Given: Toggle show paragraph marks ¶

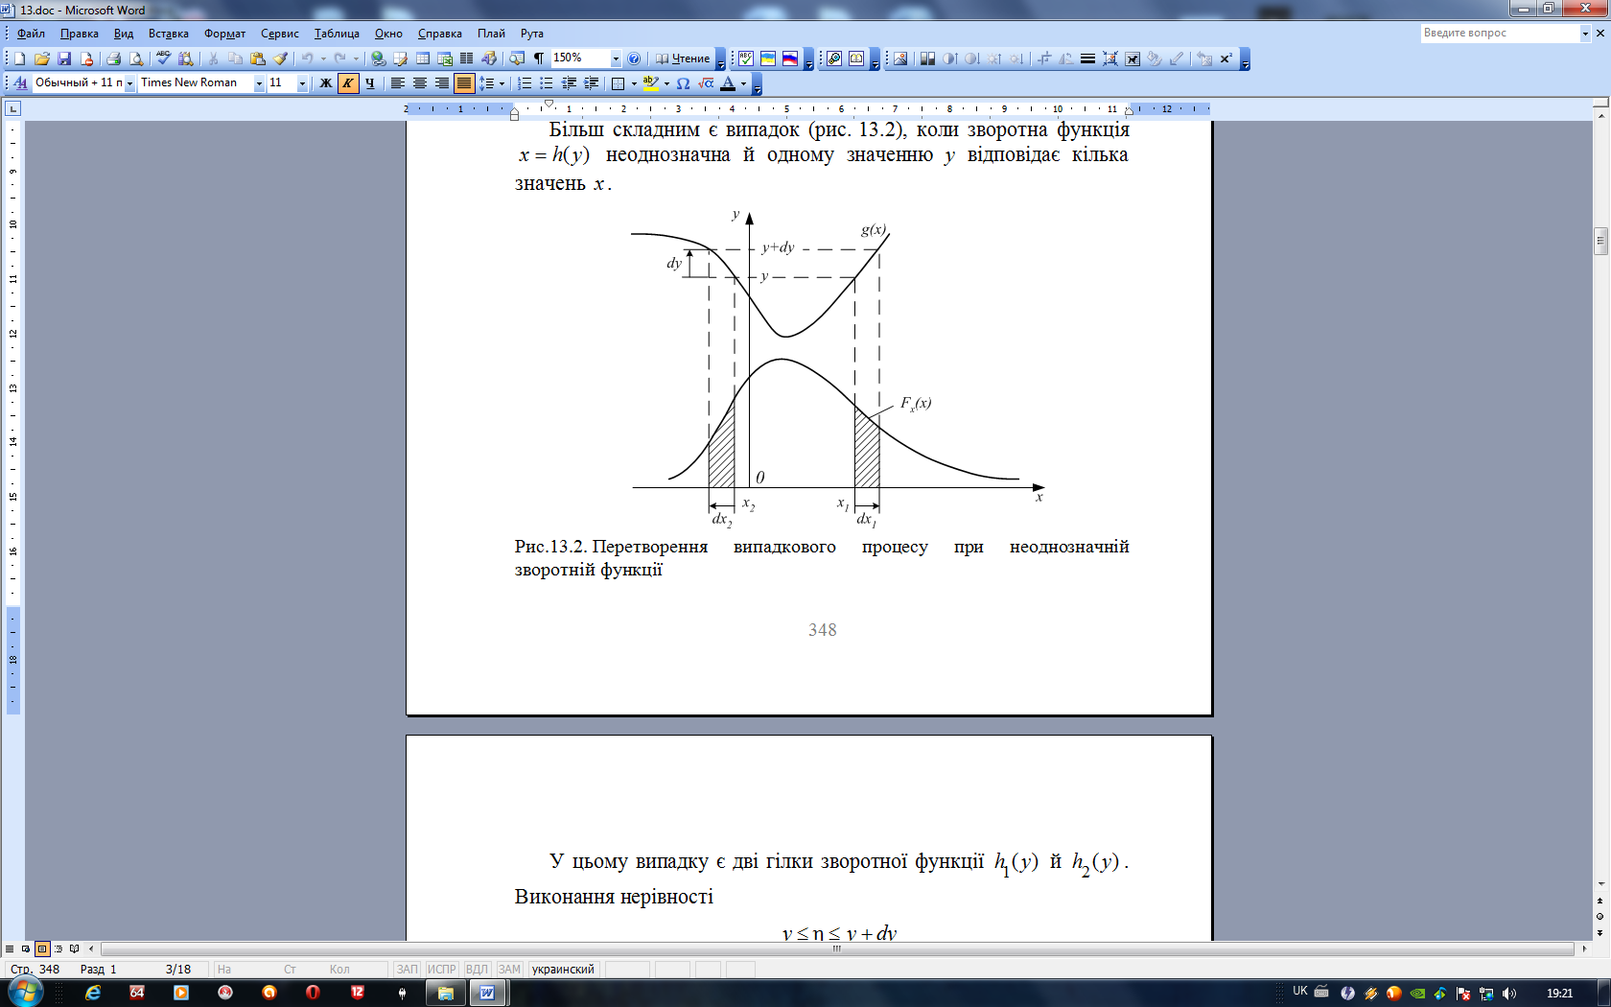Looking at the screenshot, I should [539, 59].
